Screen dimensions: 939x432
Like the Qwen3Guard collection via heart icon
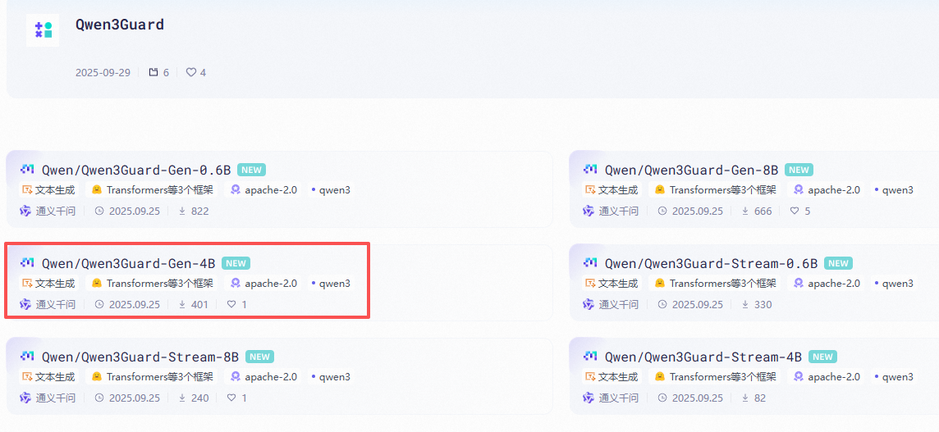191,72
